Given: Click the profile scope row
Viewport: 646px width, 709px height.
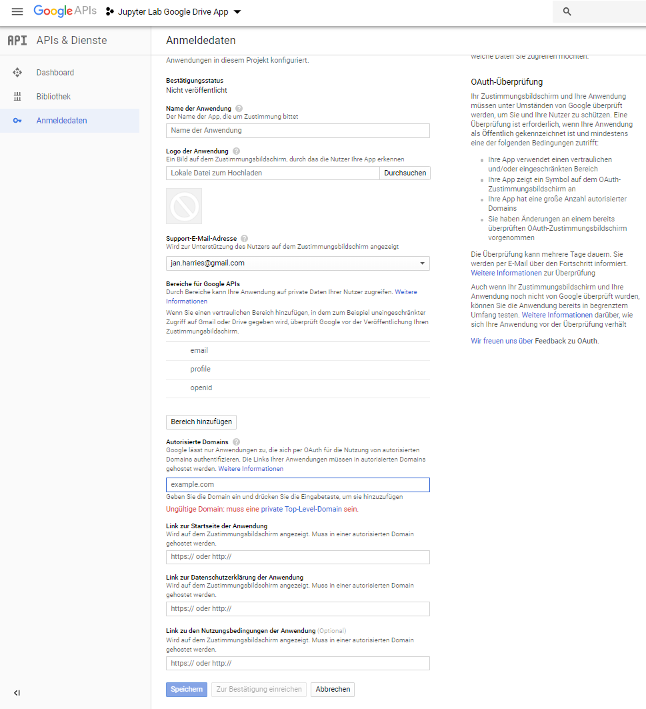Looking at the screenshot, I should coord(297,370).
